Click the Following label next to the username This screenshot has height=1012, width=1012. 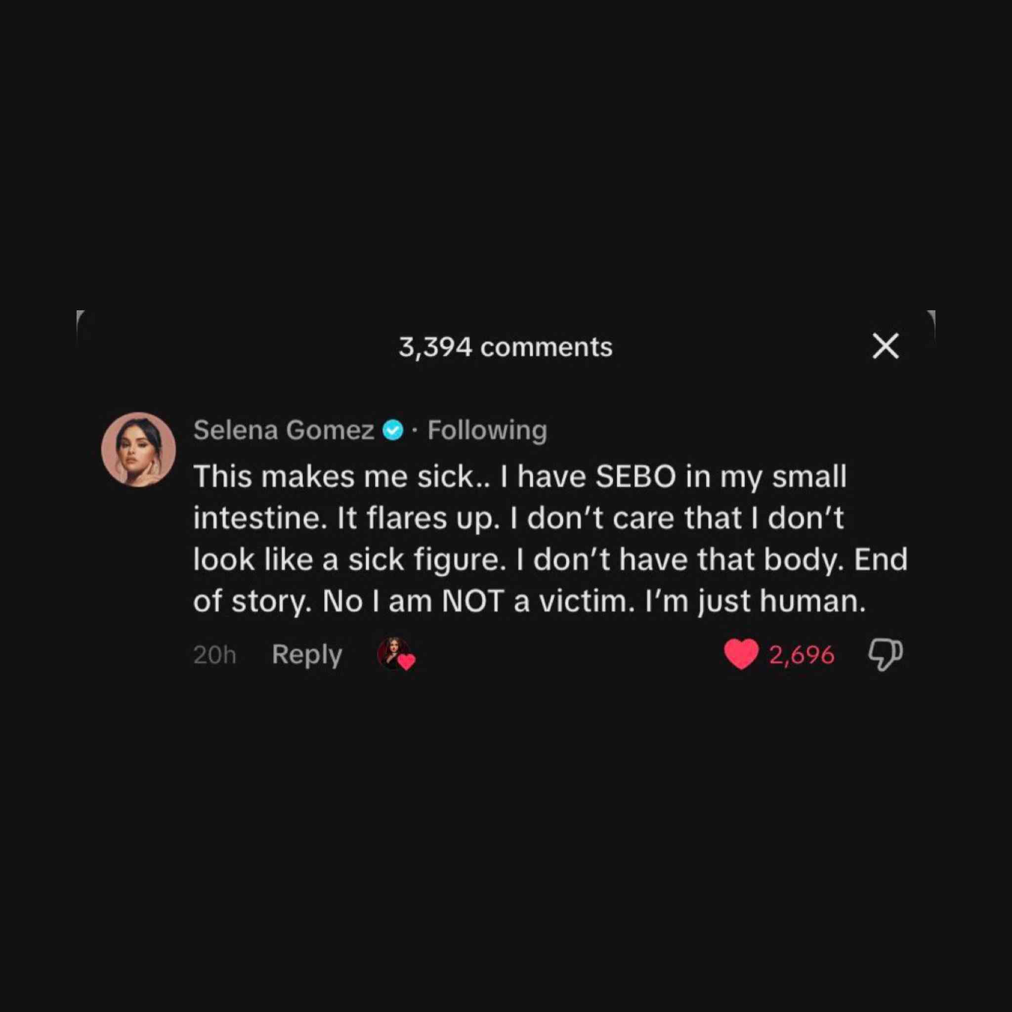tap(487, 430)
